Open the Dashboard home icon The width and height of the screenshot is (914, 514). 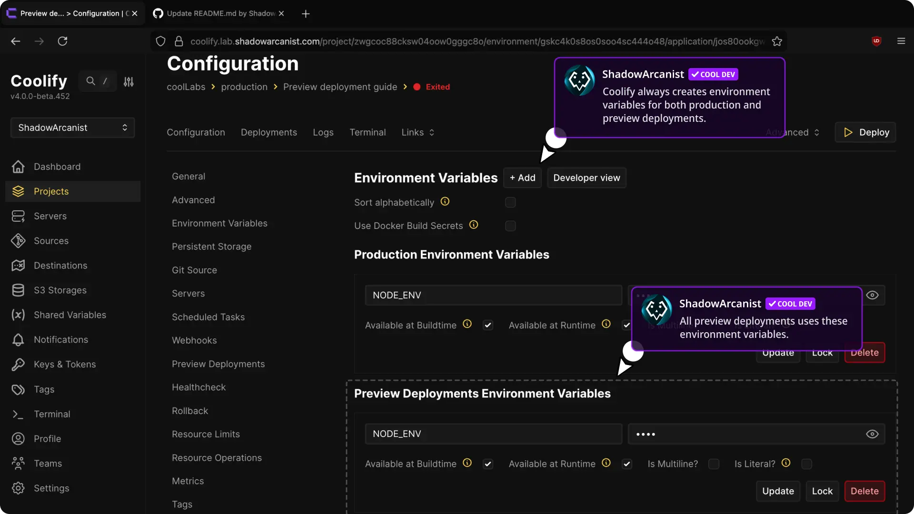click(18, 167)
